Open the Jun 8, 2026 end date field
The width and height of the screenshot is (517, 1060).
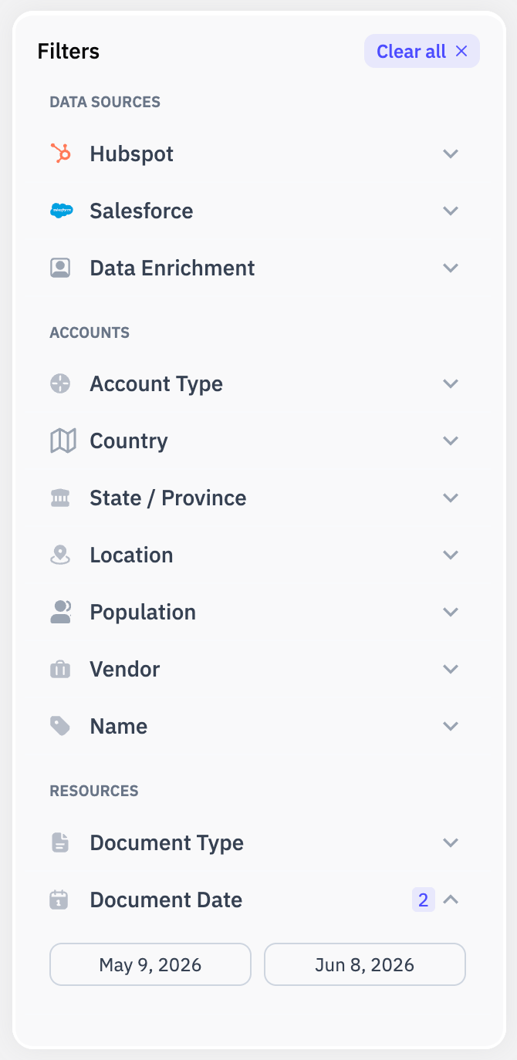point(365,964)
